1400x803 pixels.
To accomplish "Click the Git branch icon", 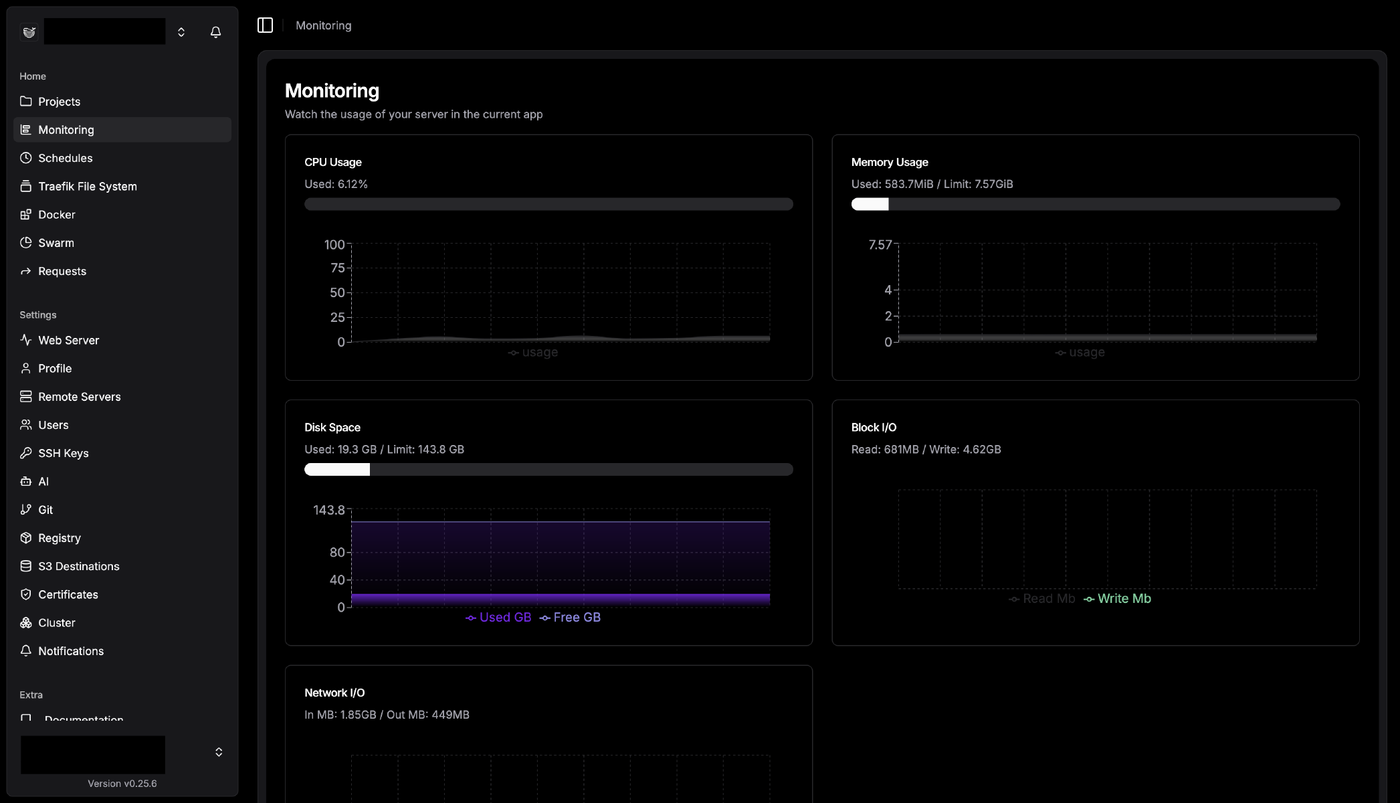I will point(26,510).
